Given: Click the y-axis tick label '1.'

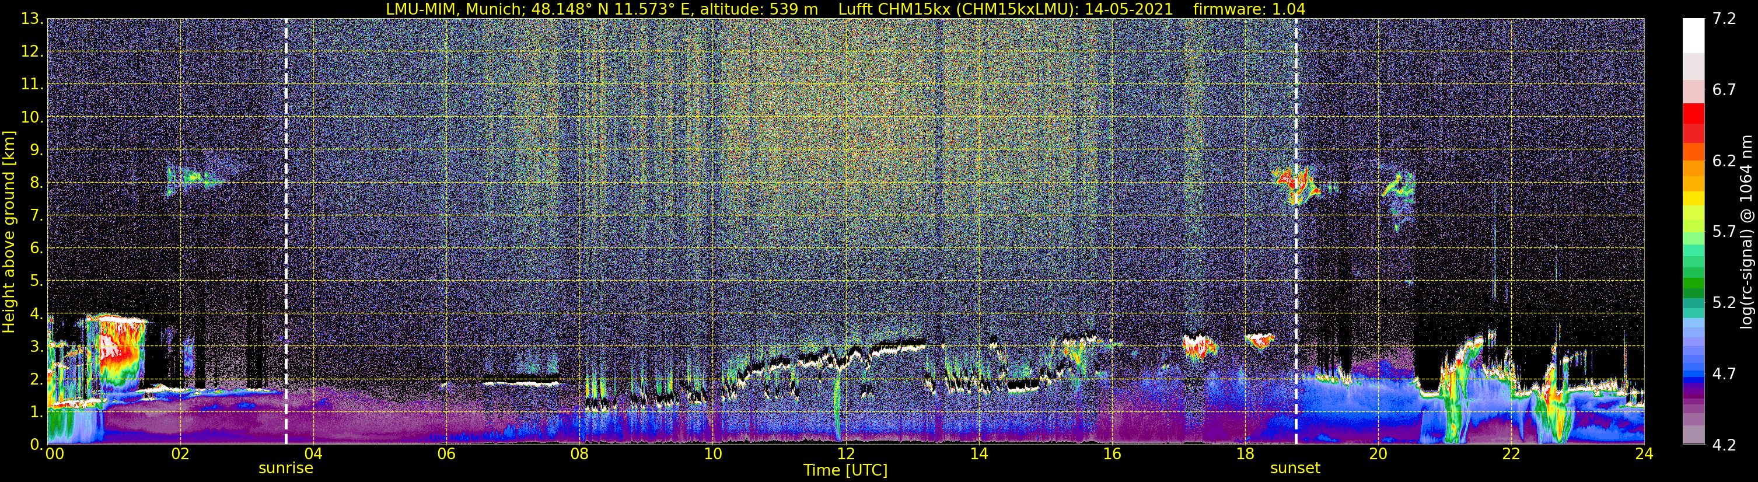Looking at the screenshot, I should click(x=36, y=411).
